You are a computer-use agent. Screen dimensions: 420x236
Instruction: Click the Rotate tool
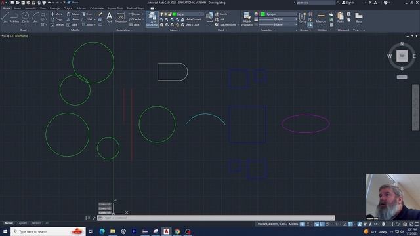[x=73, y=14]
